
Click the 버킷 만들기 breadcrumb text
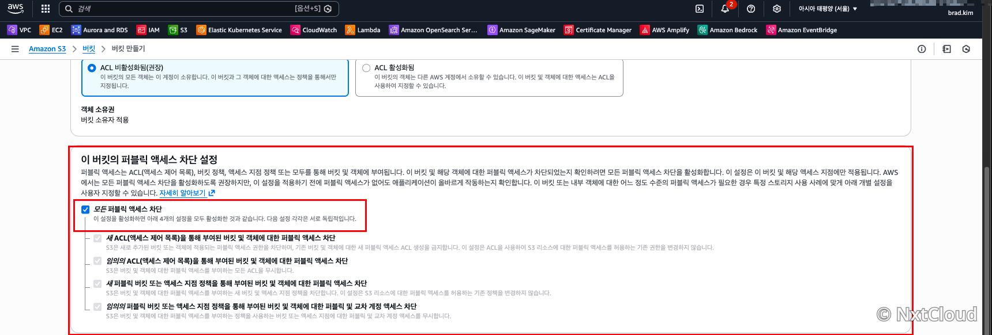tap(128, 49)
